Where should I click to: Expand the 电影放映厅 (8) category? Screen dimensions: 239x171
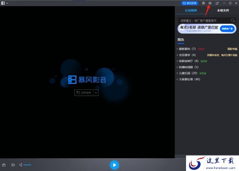[x=188, y=61]
